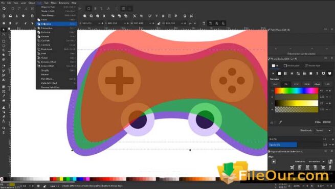The width and height of the screenshot is (335, 189).
Task: Choose Difference in the Path menu
Action: (56, 24)
